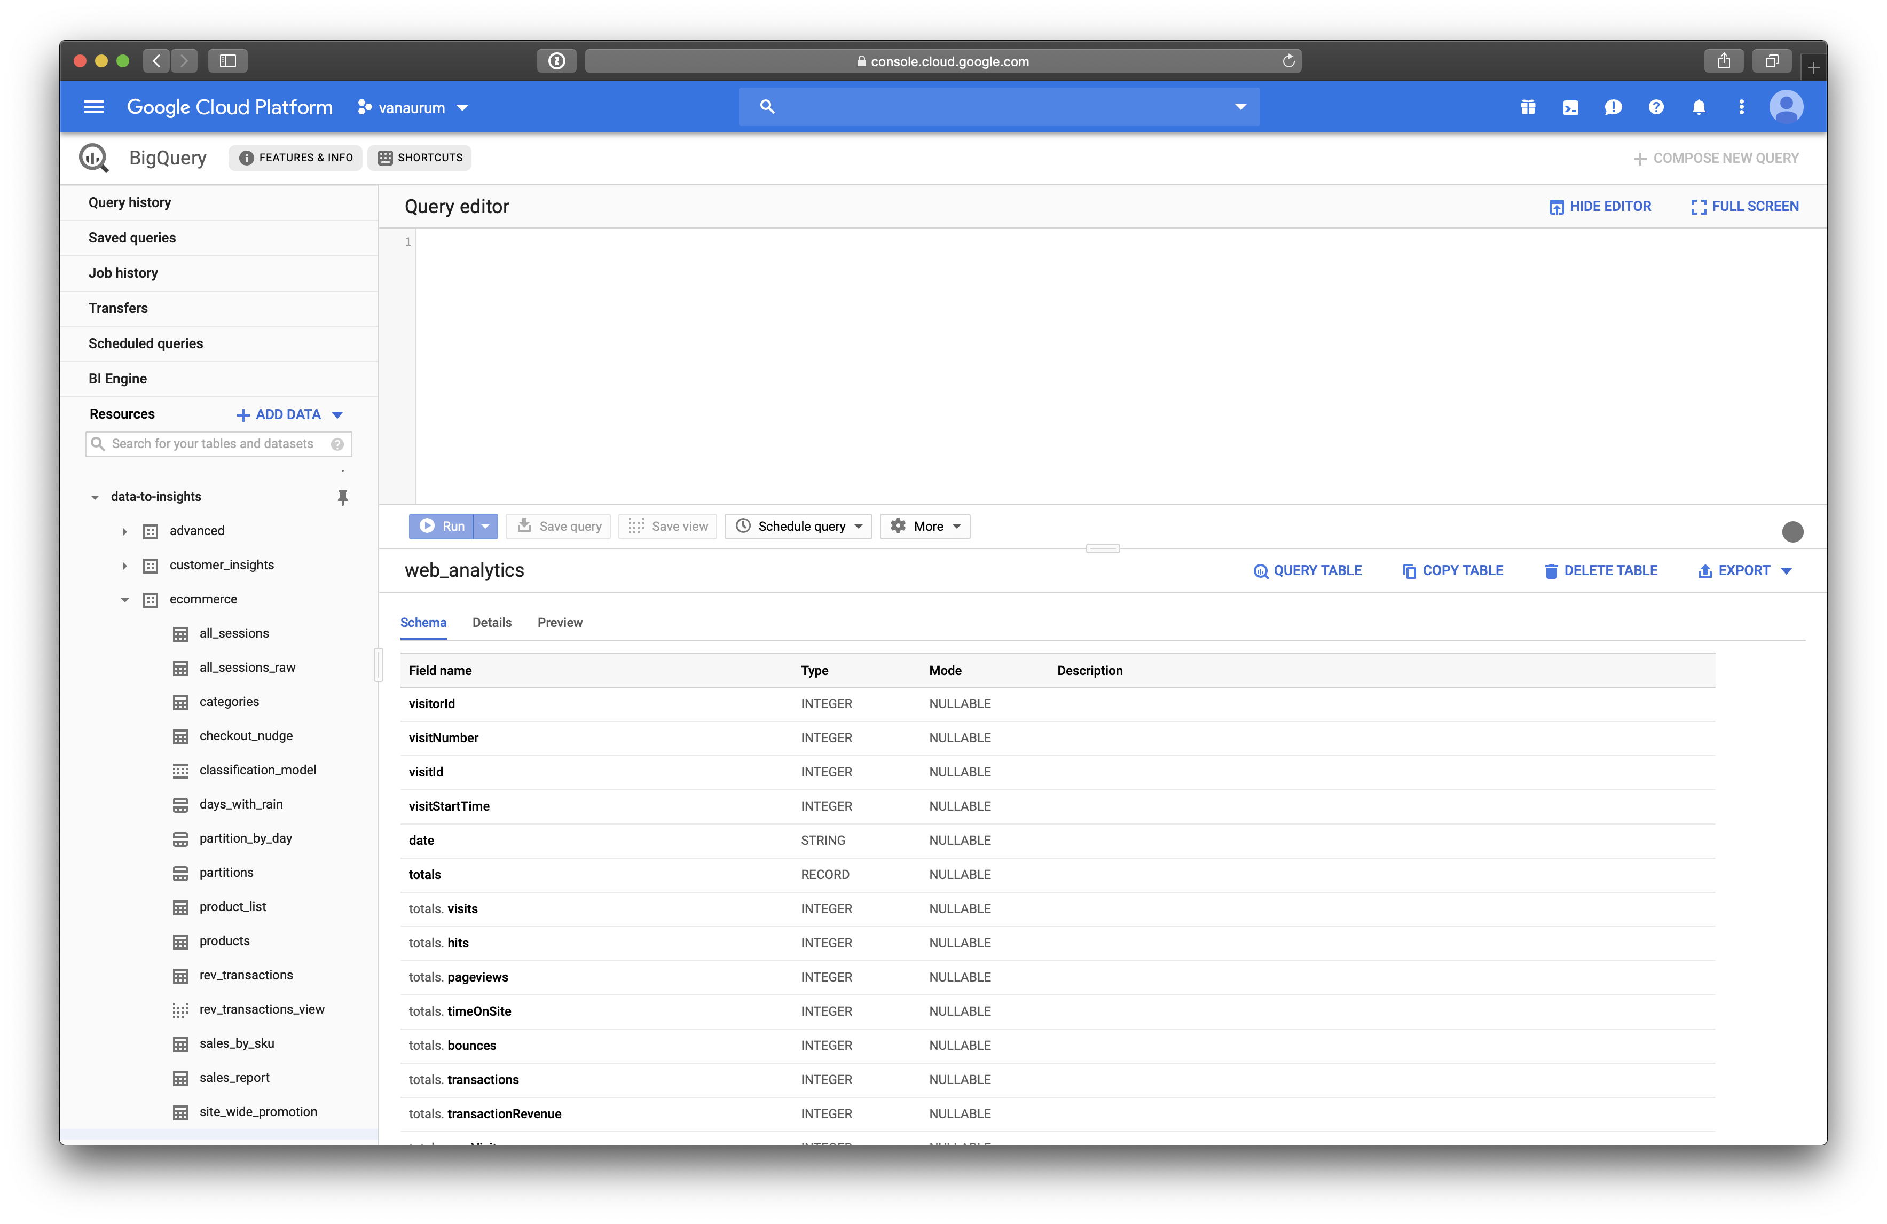1887x1224 pixels.
Task: Open Scheduled queries
Action: pyautogui.click(x=219, y=343)
